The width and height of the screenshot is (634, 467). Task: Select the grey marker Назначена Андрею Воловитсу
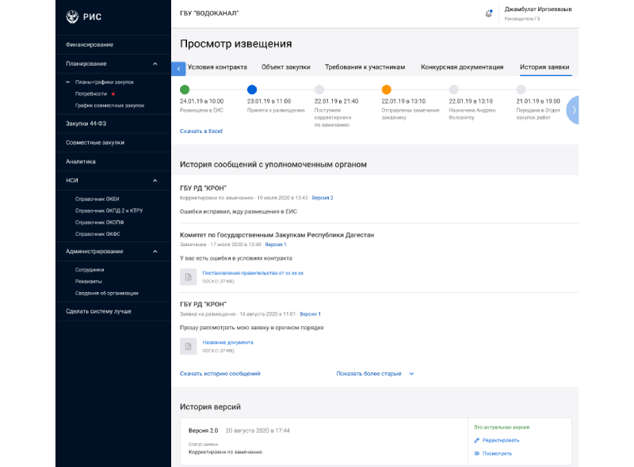(x=454, y=89)
